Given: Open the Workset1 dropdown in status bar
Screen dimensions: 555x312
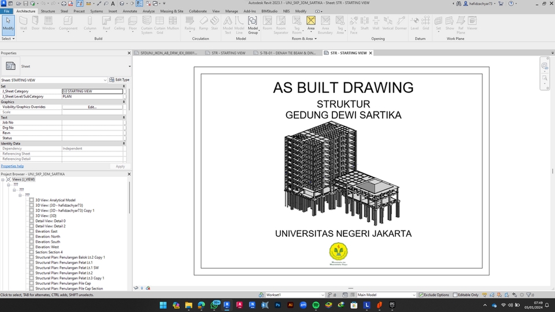Looking at the screenshot, I should [323, 295].
